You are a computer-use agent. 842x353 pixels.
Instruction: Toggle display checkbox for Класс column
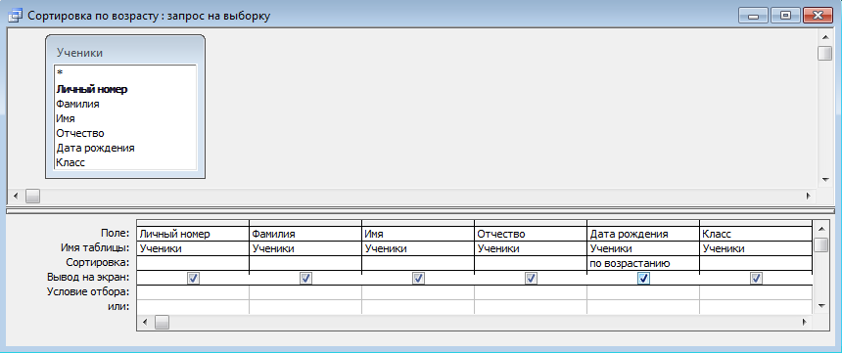pyautogui.click(x=756, y=279)
